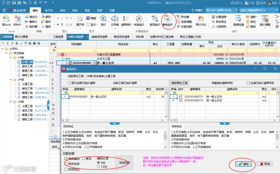Screen dimensions: 280x174
Task: Click the save icon in title bar
Action: [14, 3]
